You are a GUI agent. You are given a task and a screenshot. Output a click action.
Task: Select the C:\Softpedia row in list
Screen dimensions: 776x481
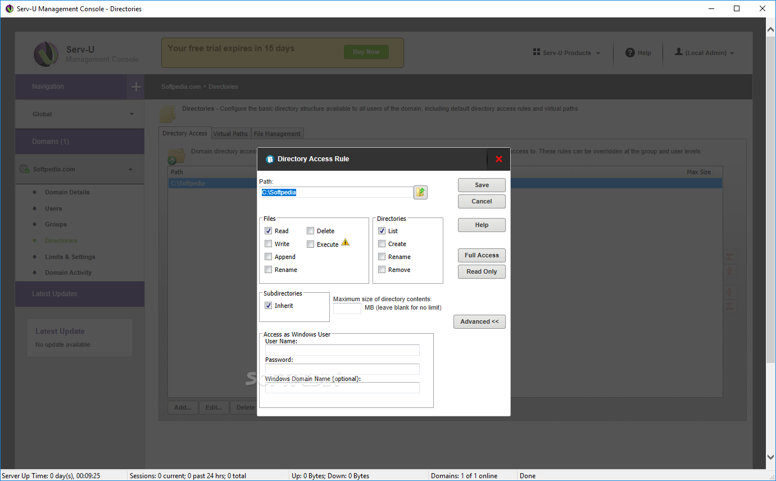tap(445, 183)
